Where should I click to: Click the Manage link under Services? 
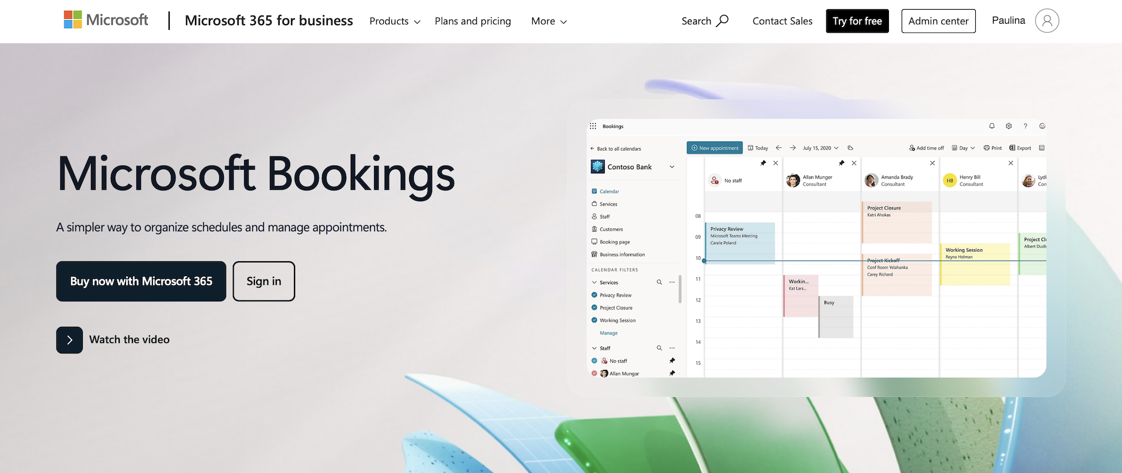point(609,333)
